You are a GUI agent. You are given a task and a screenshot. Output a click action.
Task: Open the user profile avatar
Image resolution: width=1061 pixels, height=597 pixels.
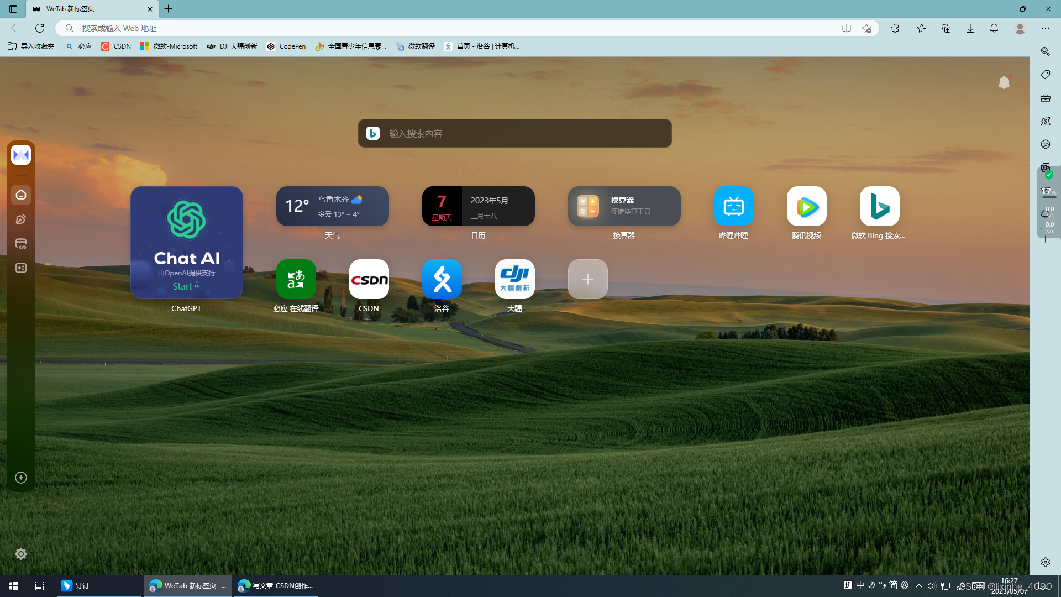tap(1020, 28)
